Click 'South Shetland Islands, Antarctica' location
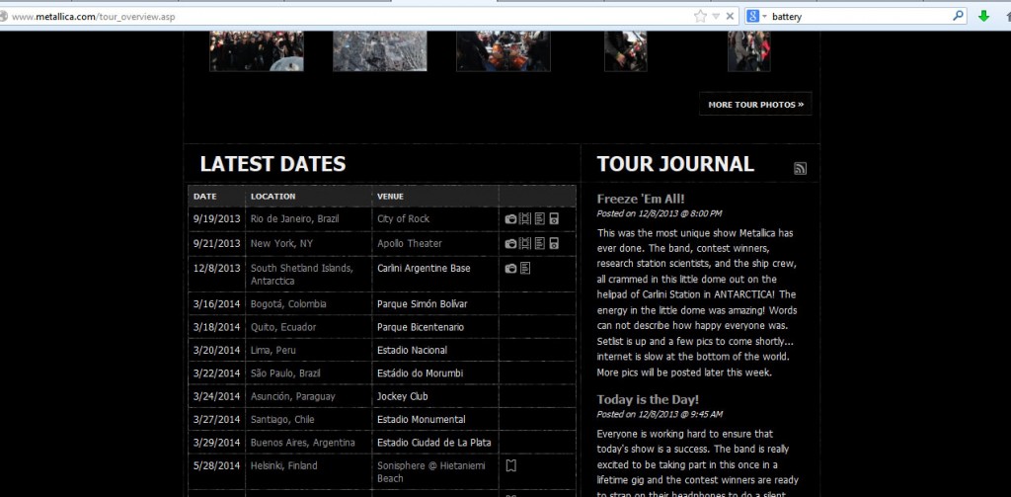 tap(302, 275)
